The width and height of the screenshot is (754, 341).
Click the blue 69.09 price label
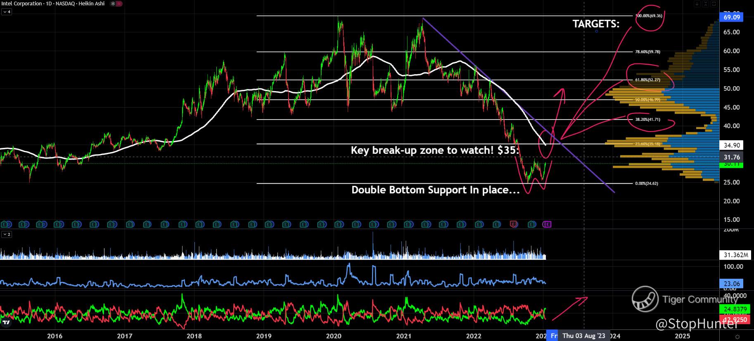732,17
